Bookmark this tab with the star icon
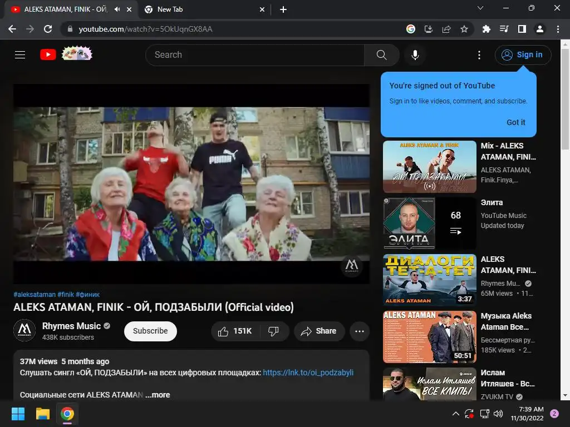The width and height of the screenshot is (570, 427). 464,29
